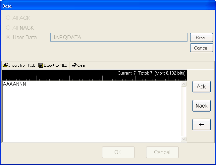Click the backspace left-arrow button

201,124
